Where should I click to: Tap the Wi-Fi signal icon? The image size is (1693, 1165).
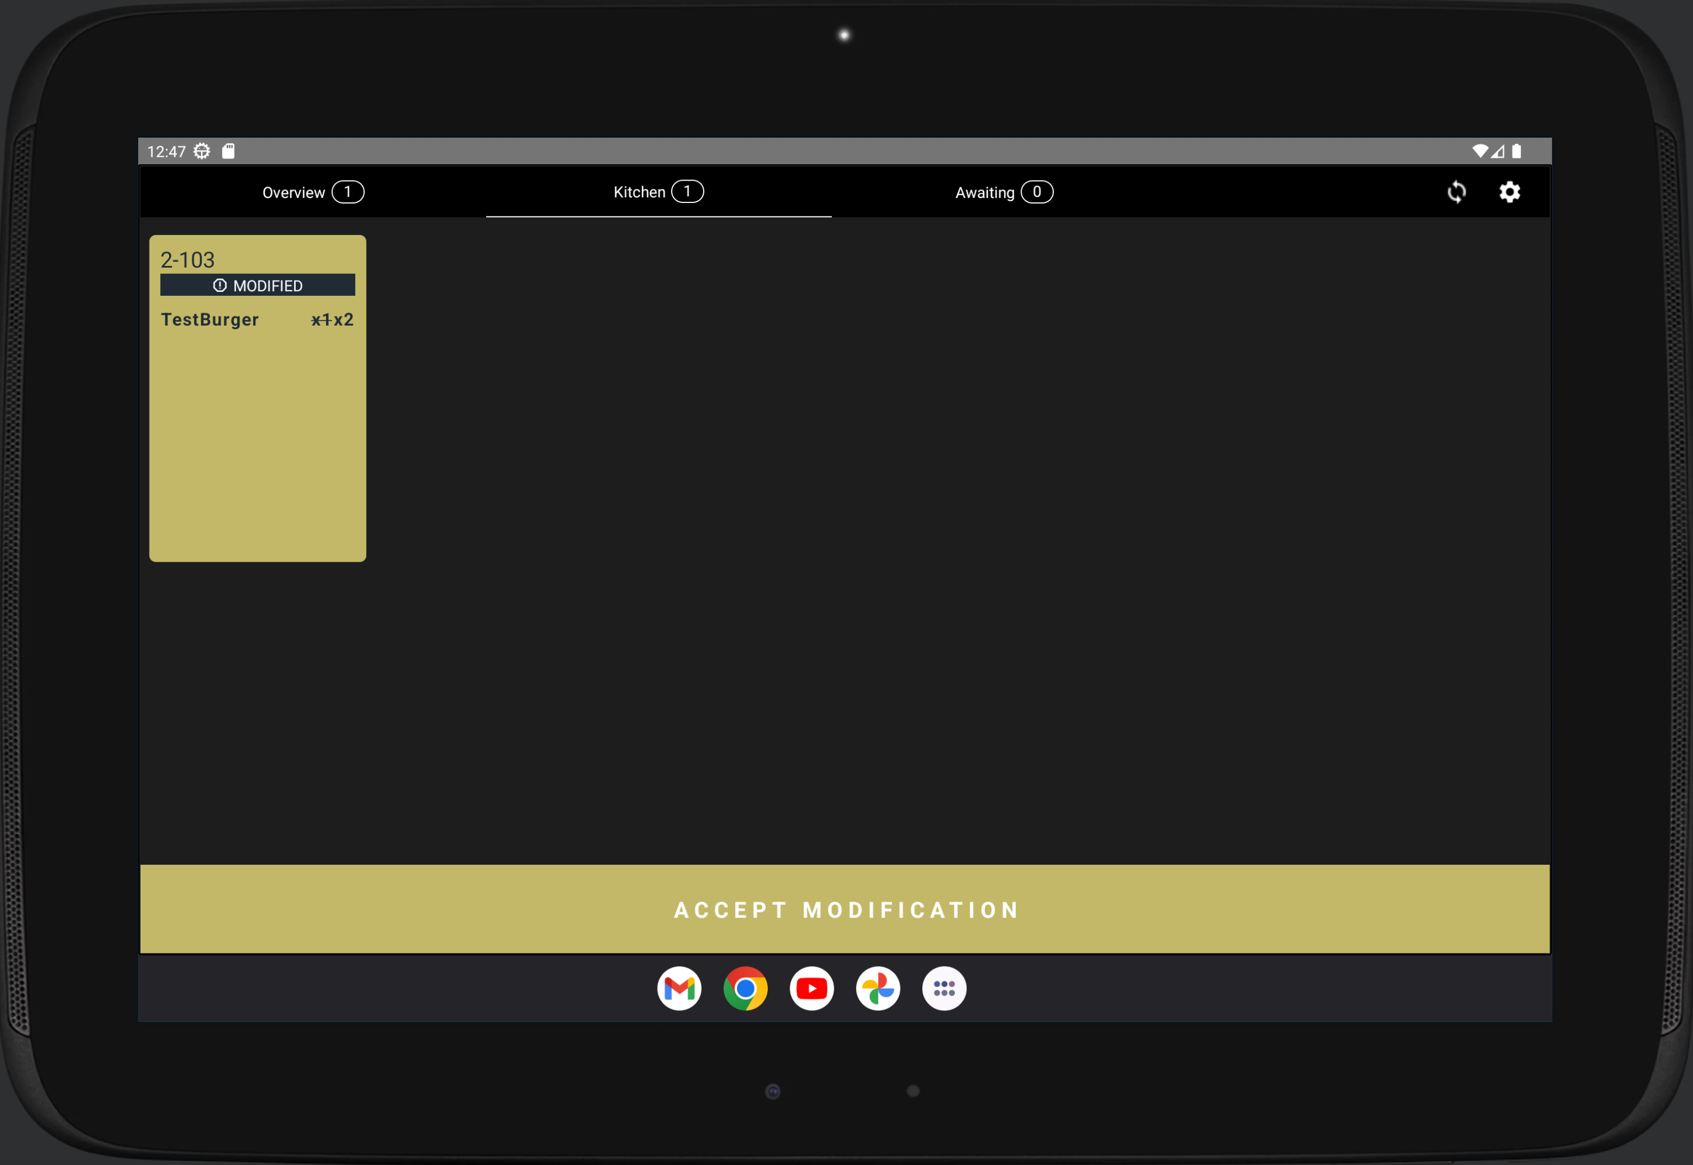[1480, 151]
